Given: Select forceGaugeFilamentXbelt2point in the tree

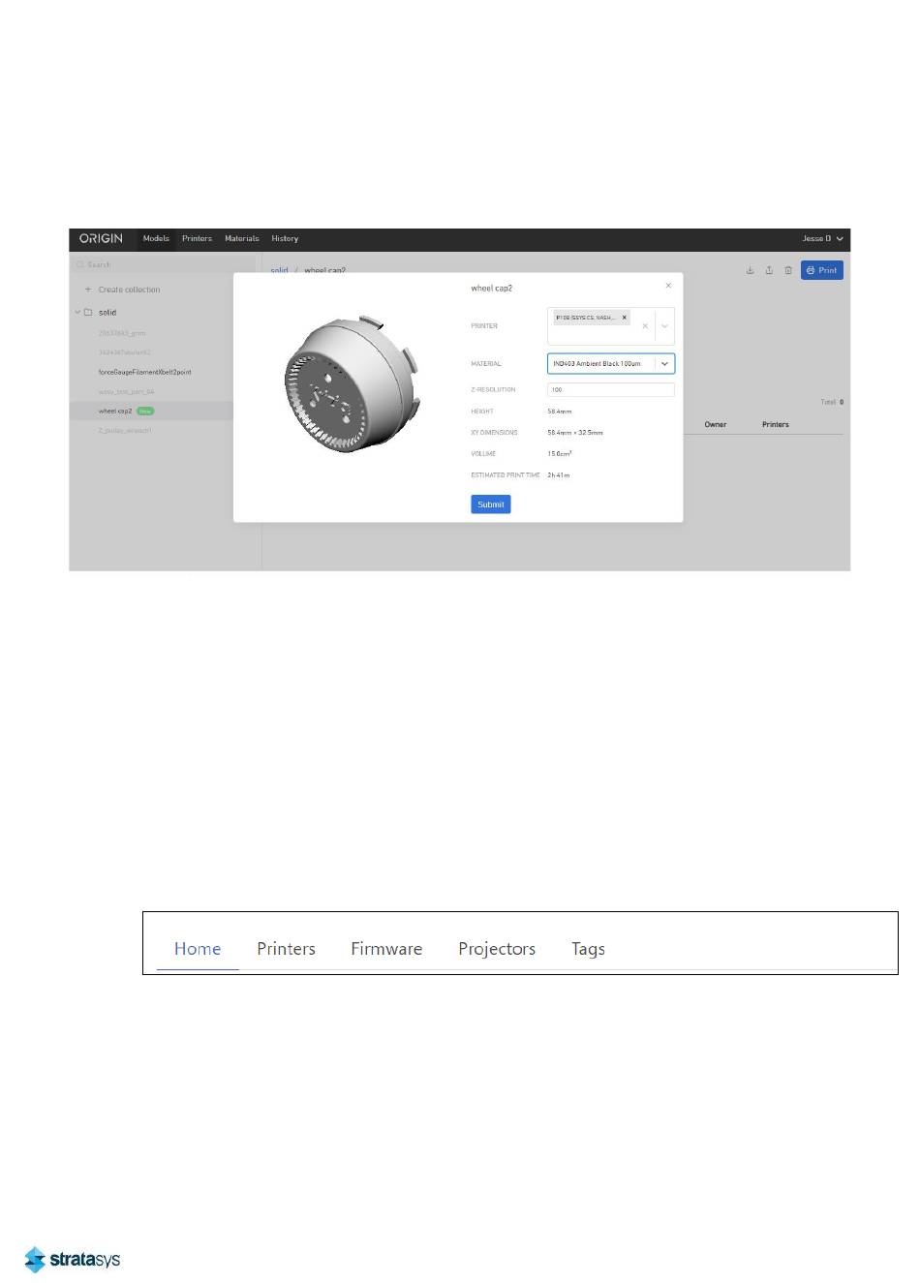Looking at the screenshot, I should click(x=144, y=372).
